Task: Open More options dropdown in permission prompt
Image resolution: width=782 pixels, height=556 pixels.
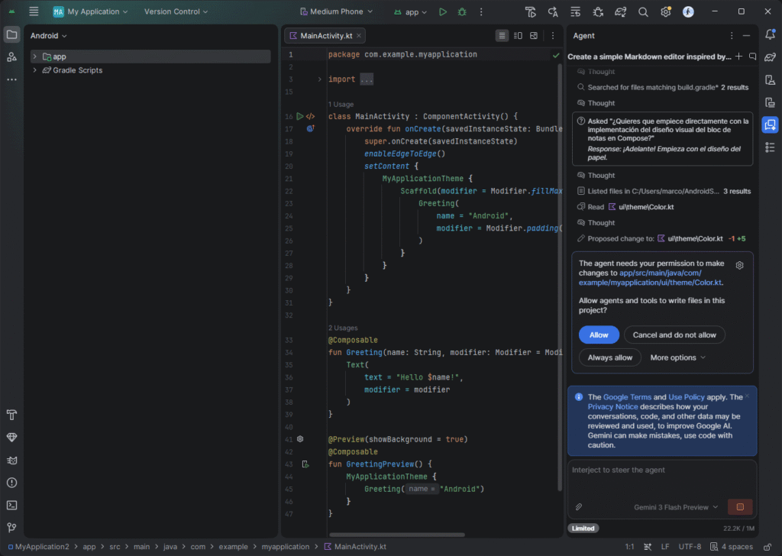Action: pyautogui.click(x=678, y=357)
